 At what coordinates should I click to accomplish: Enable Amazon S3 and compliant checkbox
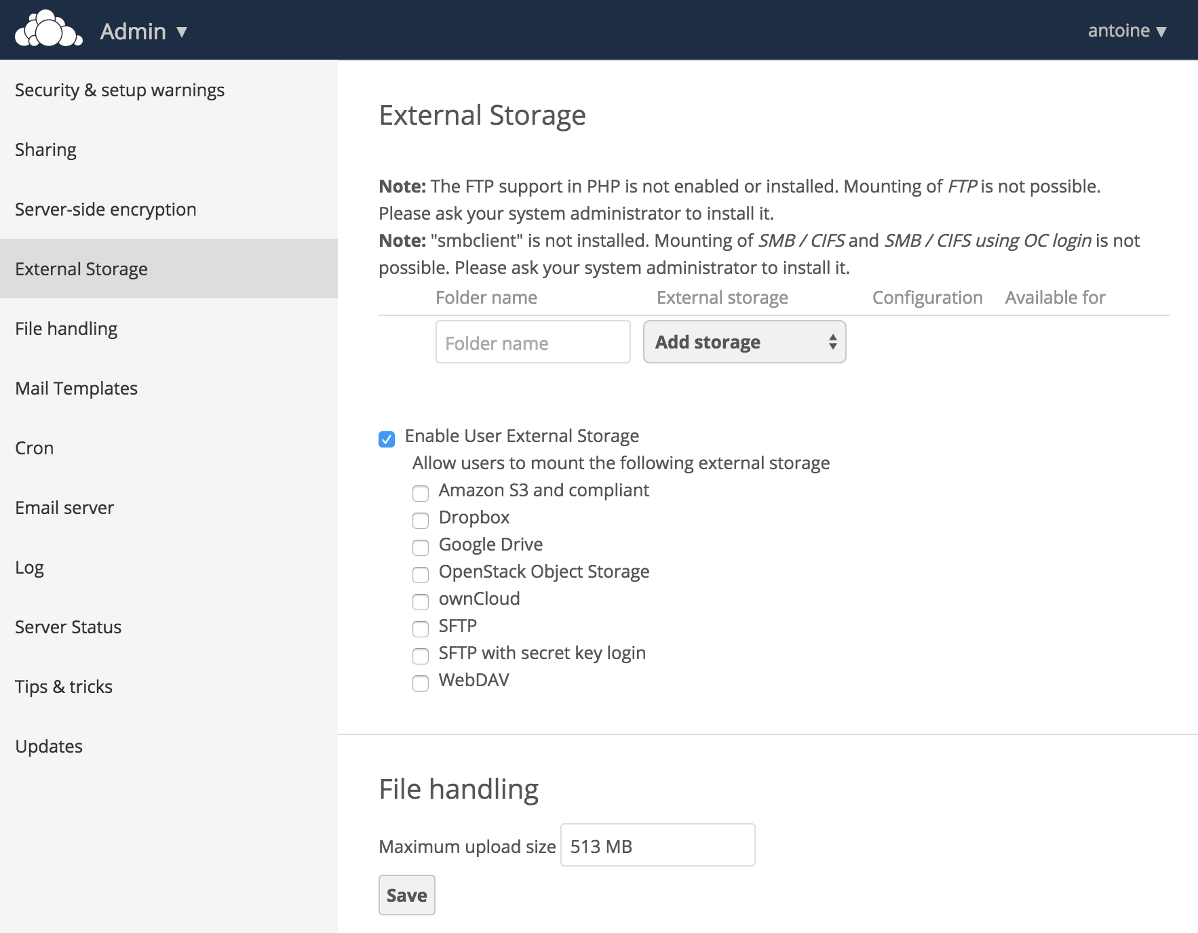(x=421, y=493)
